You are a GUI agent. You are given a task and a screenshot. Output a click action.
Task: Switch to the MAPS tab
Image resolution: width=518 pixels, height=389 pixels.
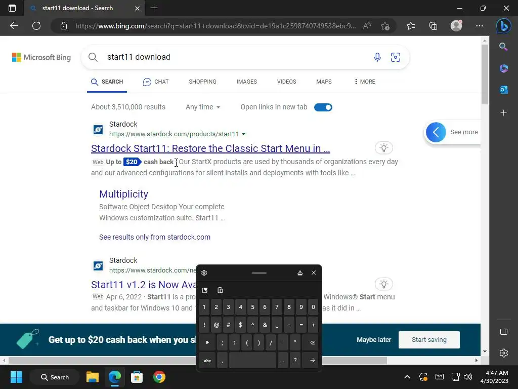click(x=324, y=82)
